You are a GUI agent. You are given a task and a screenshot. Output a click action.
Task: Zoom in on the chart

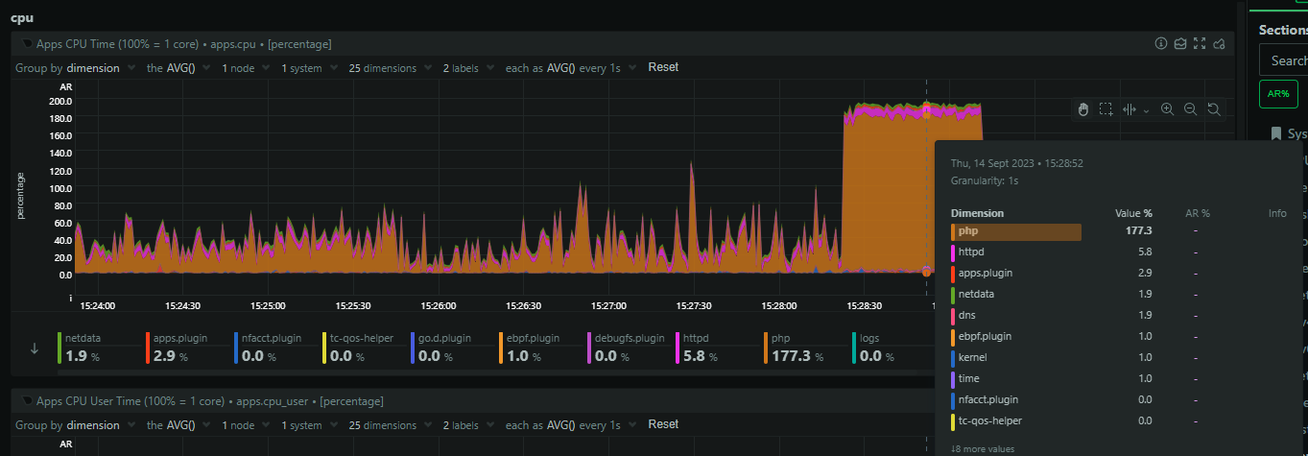coord(1167,109)
